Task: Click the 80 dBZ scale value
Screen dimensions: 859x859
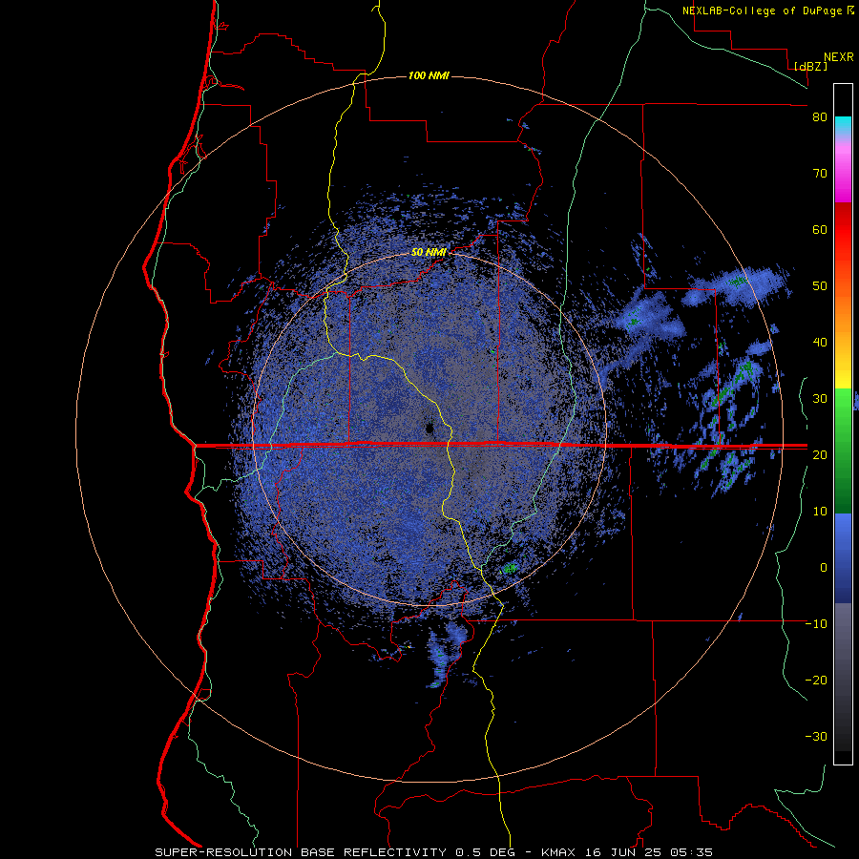Action: 820,117
